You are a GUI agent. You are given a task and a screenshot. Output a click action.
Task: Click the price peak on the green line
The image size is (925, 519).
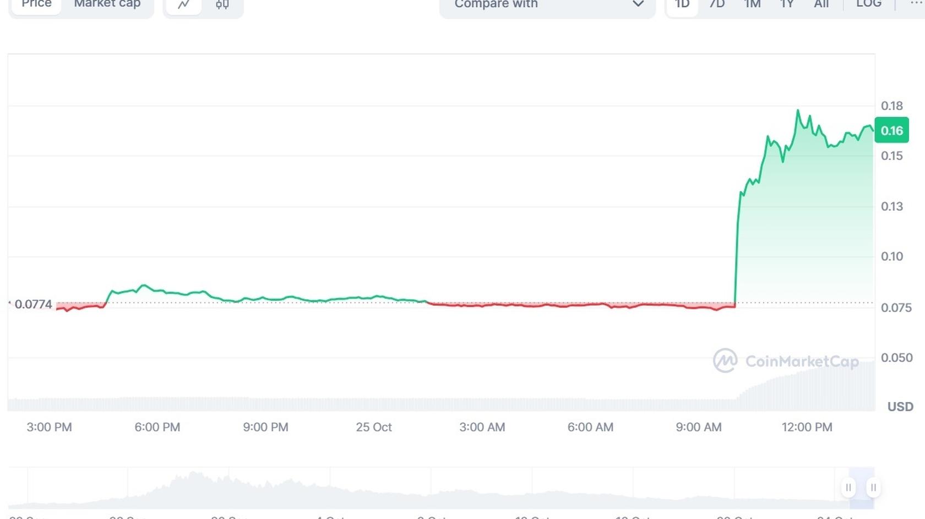tap(798, 111)
